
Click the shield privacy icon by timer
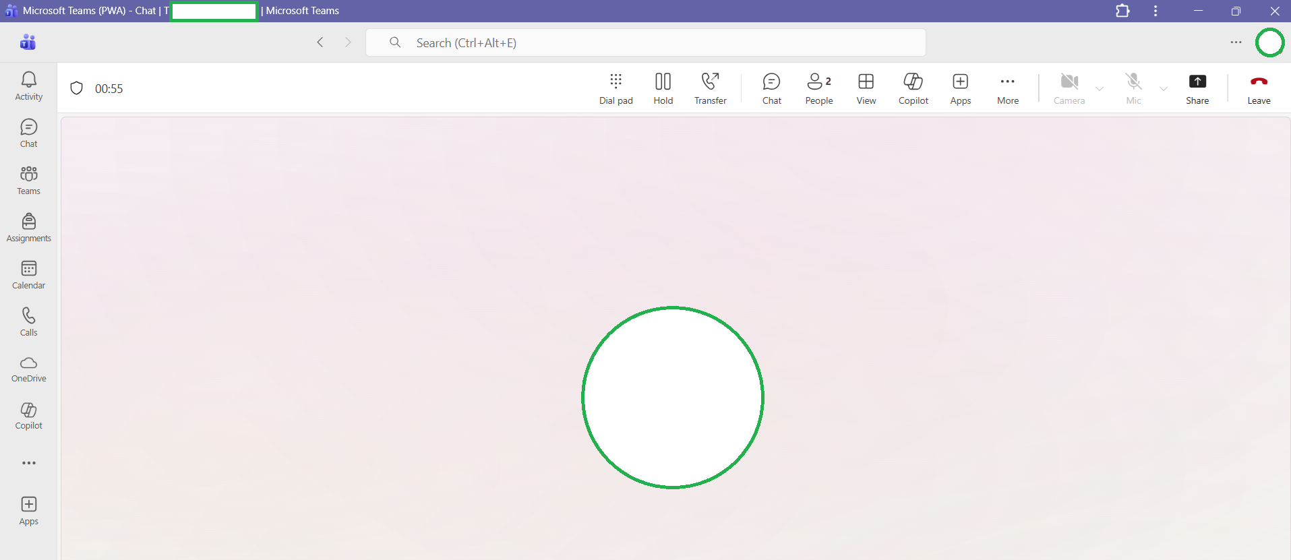(x=77, y=88)
